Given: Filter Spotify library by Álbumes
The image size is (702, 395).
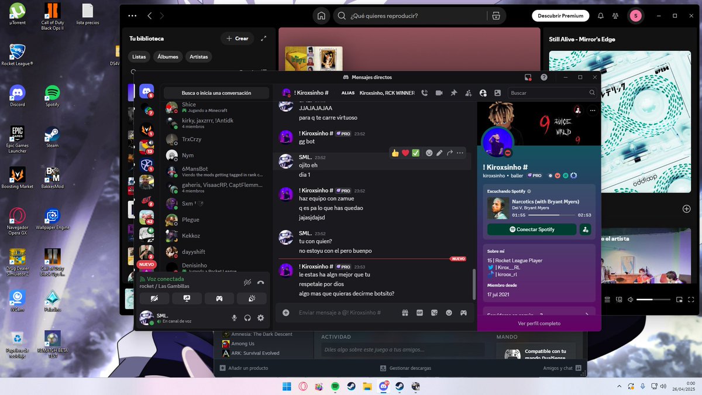Looking at the screenshot, I should [x=168, y=57].
